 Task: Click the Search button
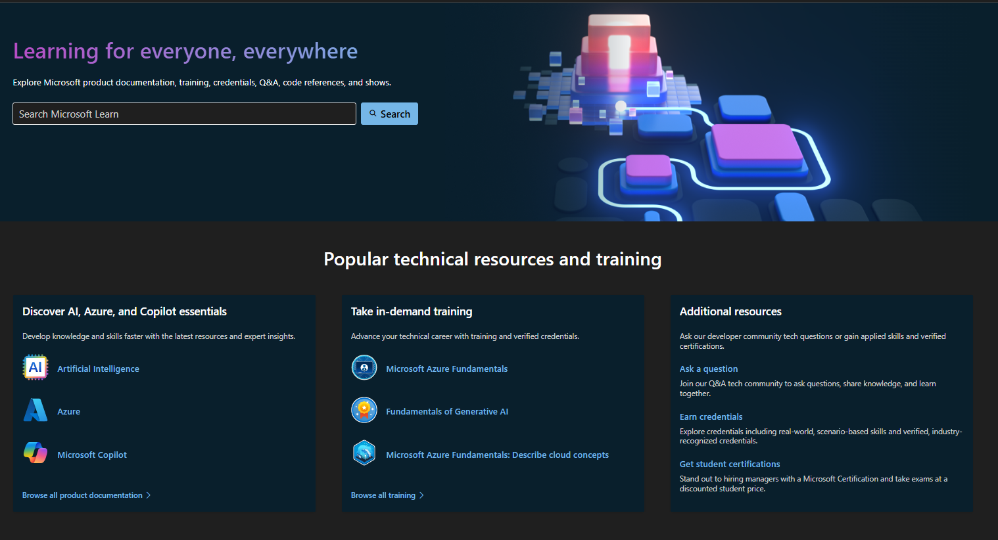389,113
